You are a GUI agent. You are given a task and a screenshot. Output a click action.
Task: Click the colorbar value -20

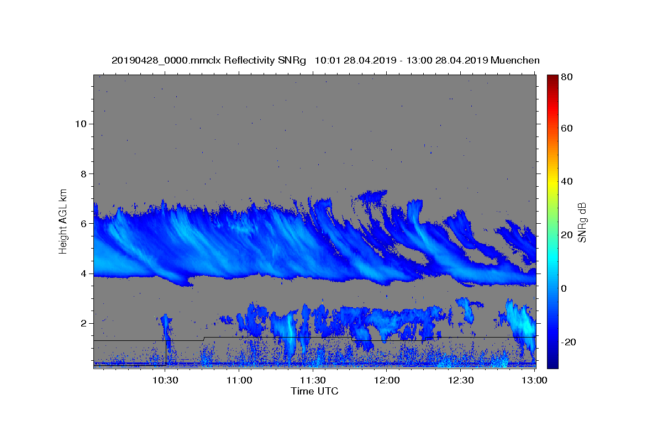tap(567, 342)
